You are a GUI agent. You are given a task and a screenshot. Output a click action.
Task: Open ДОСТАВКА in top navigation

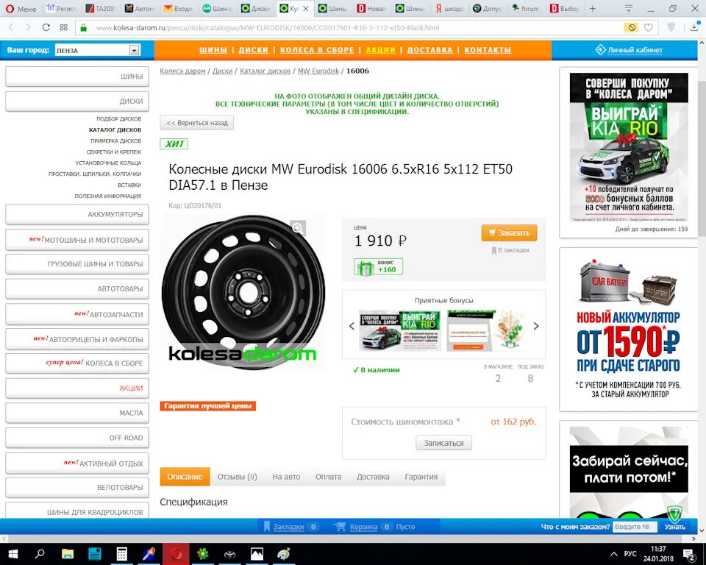click(430, 50)
